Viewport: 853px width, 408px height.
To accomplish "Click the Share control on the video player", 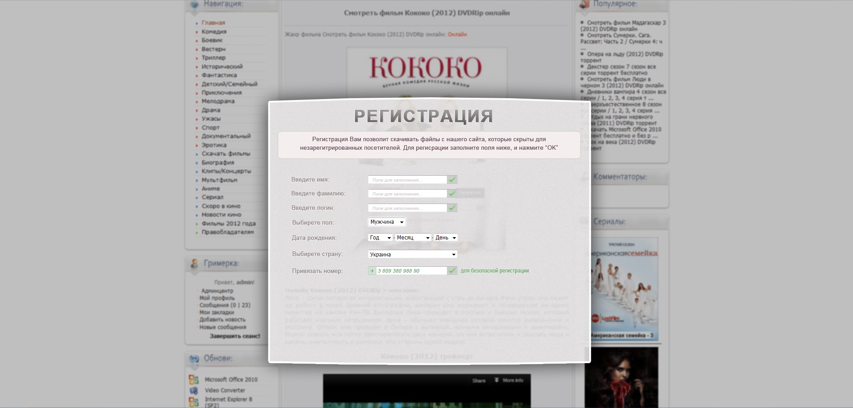I will (479, 381).
